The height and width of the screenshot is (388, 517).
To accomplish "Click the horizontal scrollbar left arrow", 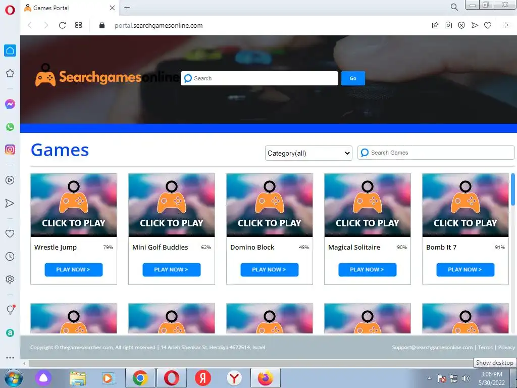I will 24,364.
